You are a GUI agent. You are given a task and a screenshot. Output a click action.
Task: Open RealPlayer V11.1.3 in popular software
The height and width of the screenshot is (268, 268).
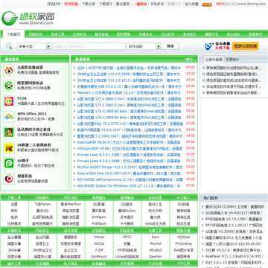tap(233, 256)
